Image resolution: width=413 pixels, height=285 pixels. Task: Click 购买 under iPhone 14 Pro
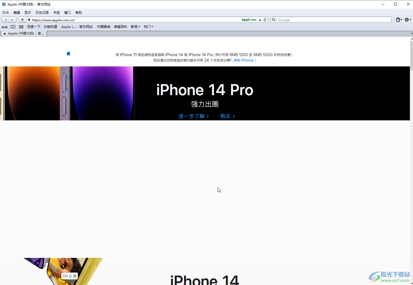click(228, 116)
